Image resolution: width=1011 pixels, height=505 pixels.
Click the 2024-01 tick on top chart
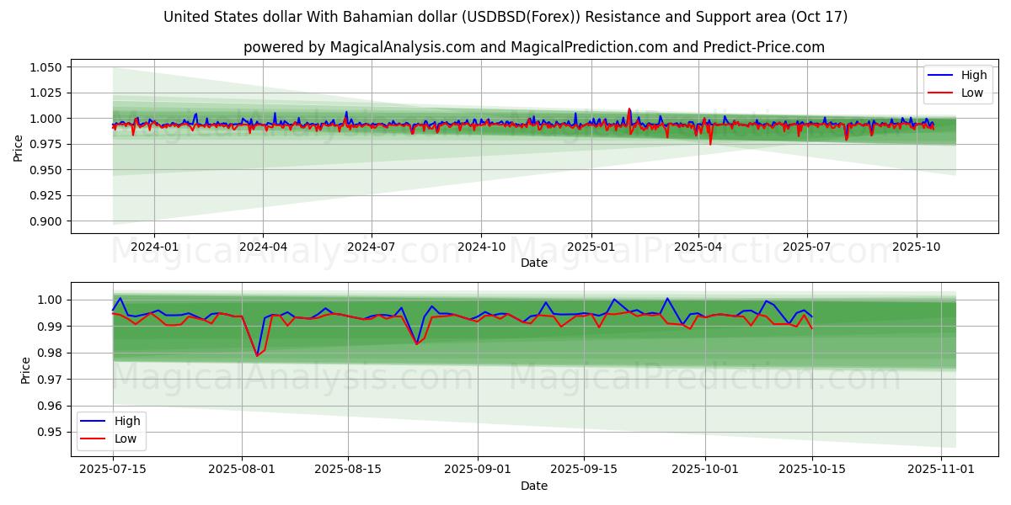pyautogui.click(x=154, y=247)
